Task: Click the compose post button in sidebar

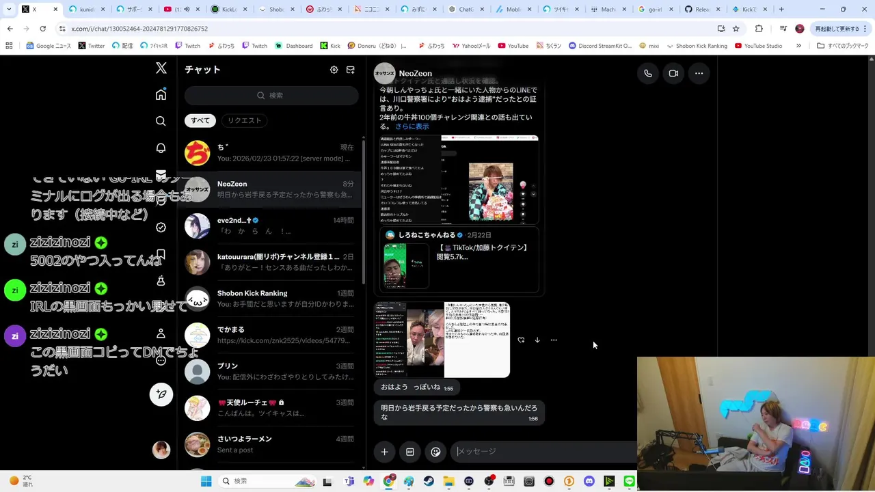Action: pos(161,394)
